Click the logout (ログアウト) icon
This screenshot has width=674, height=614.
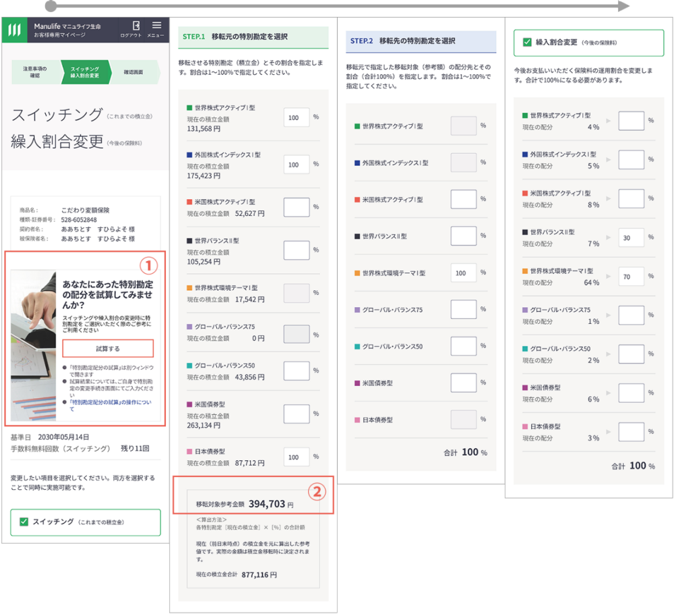pos(136,26)
